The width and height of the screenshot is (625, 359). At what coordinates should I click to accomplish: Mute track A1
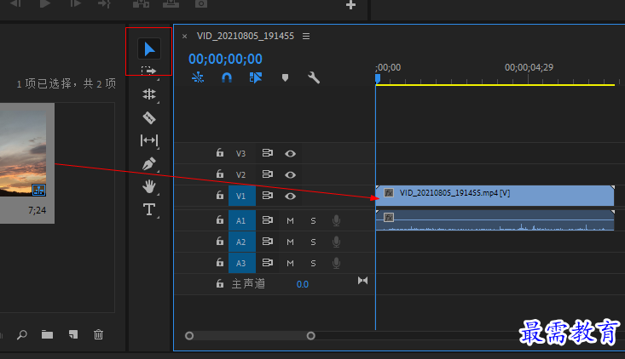[x=290, y=220]
